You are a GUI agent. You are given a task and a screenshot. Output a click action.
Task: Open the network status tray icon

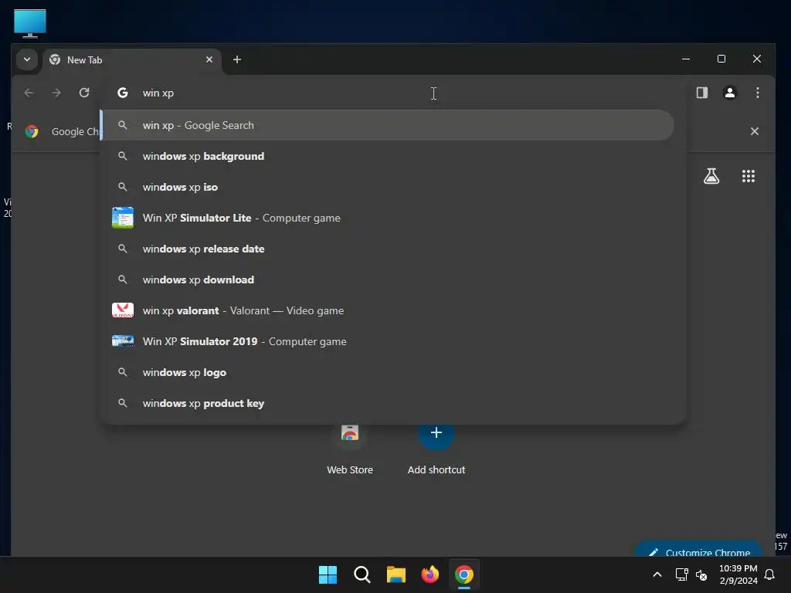click(x=681, y=574)
